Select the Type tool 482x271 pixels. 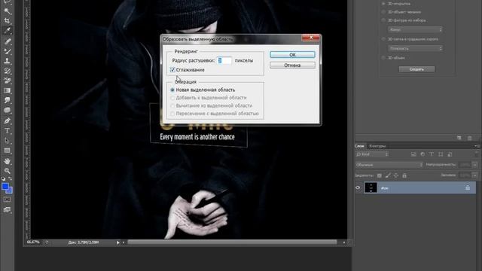point(7,130)
